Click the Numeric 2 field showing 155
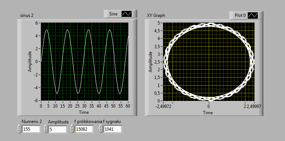 pos(31,129)
